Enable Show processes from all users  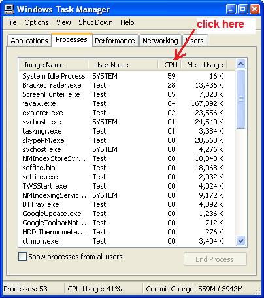pos(22,257)
